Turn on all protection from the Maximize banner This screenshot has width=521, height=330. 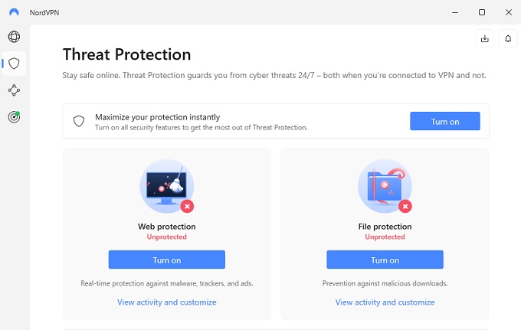click(444, 121)
